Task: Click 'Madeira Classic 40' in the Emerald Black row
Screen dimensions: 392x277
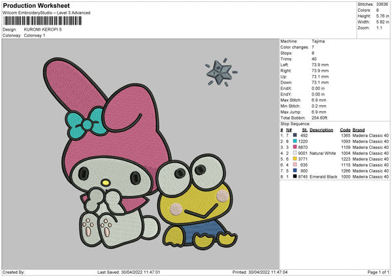Action: pyautogui.click(x=370, y=177)
